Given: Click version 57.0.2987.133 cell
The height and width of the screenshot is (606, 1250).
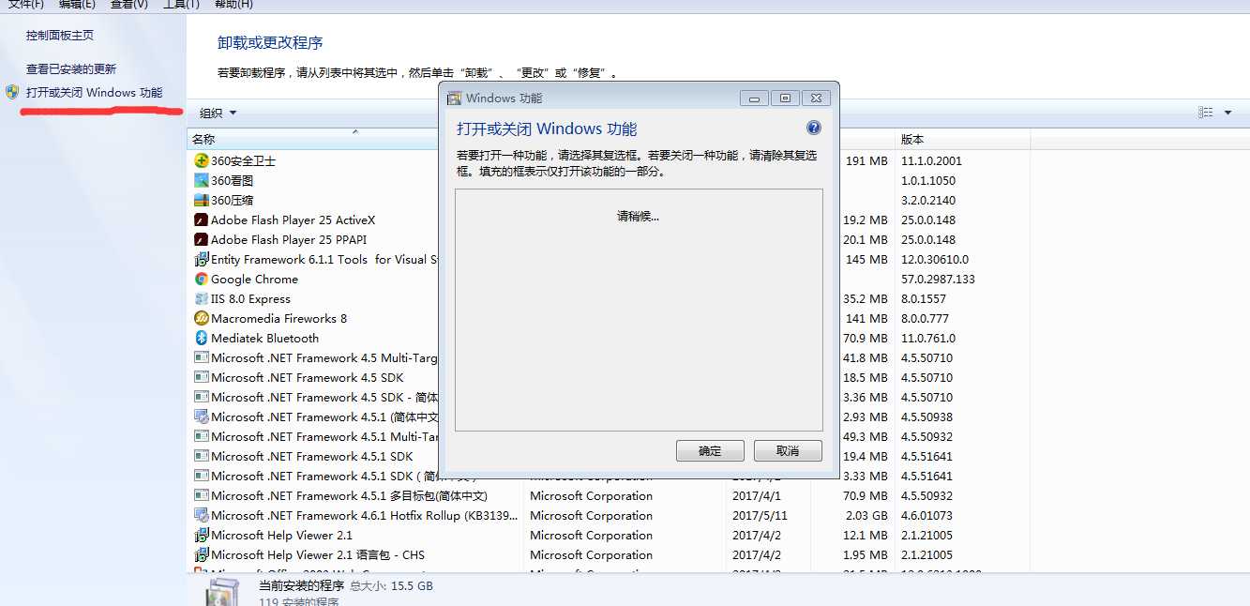Looking at the screenshot, I should 939,279.
